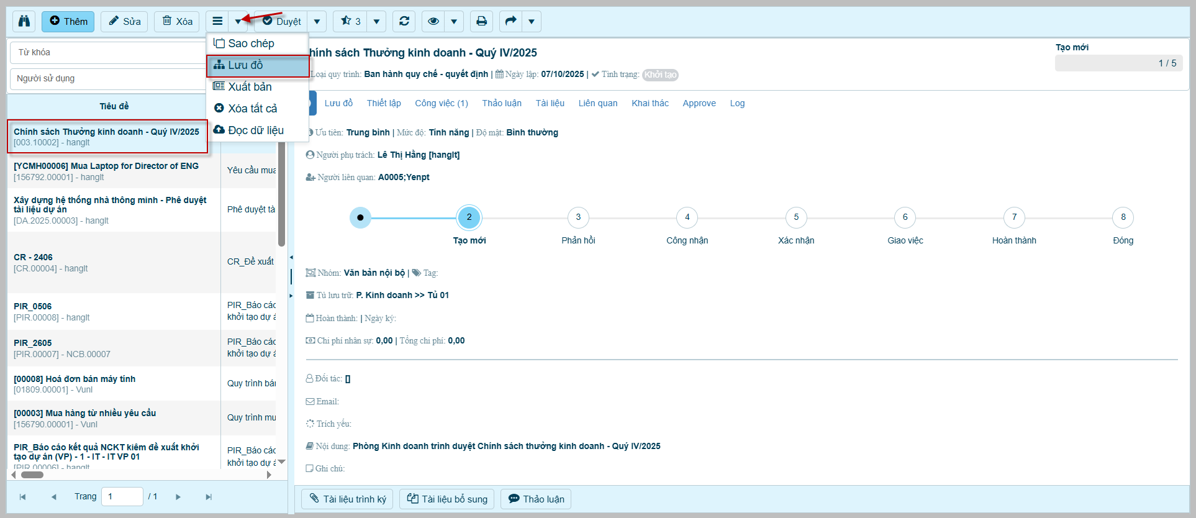Click the star favorites button
This screenshot has width=1196, height=518.
350,21
